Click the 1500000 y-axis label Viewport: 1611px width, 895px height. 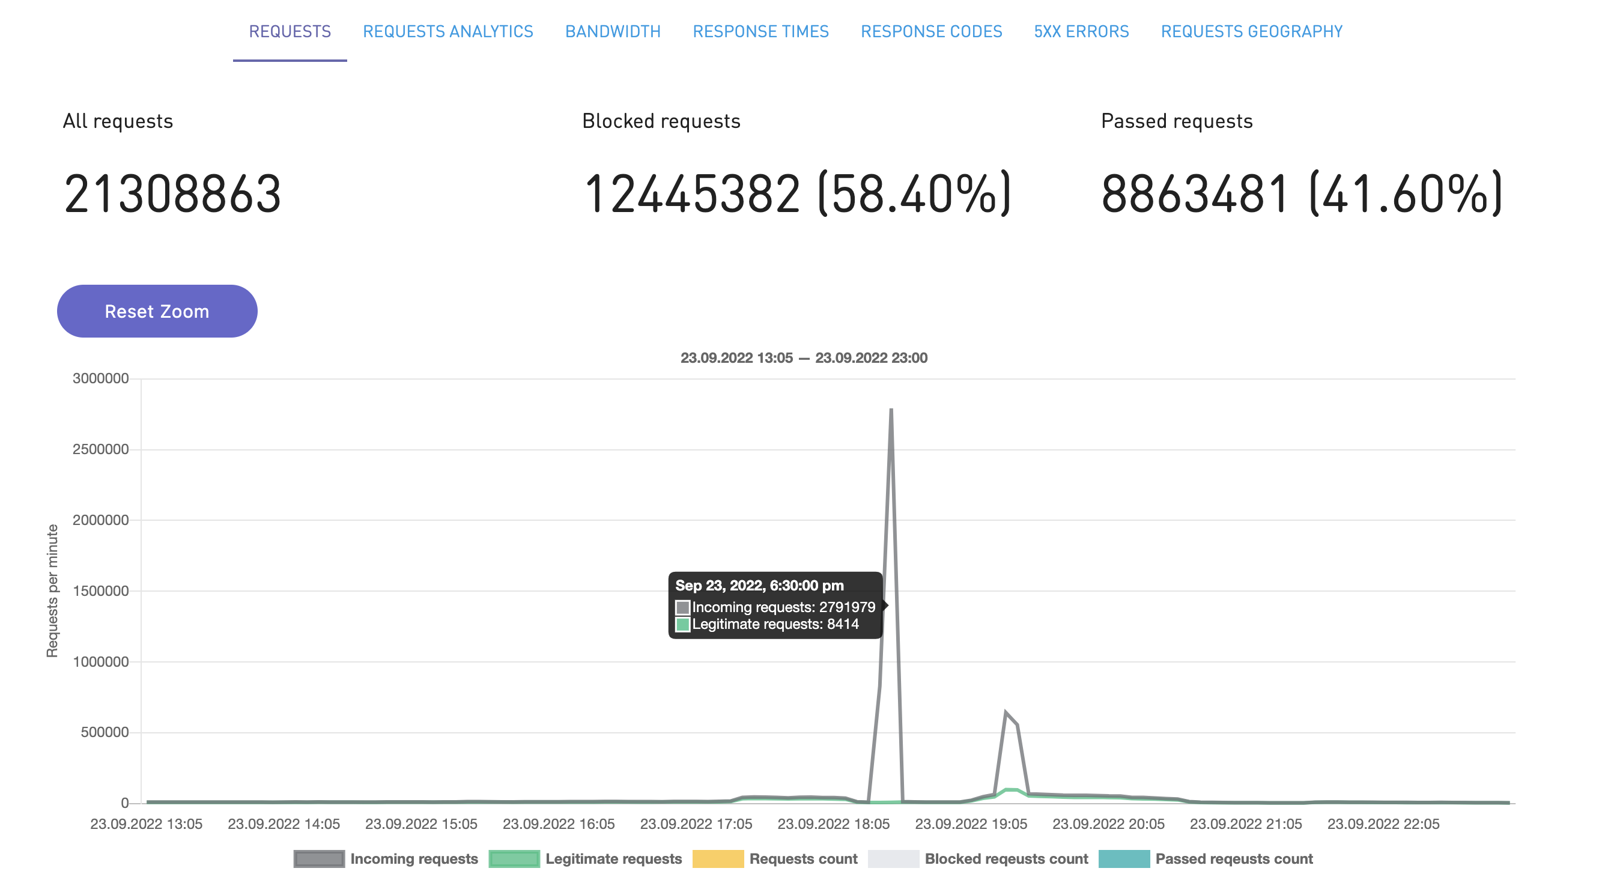[x=101, y=590]
